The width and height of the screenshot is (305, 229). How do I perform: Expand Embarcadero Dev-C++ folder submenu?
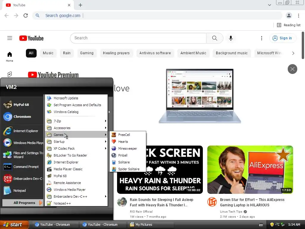click(x=76, y=196)
